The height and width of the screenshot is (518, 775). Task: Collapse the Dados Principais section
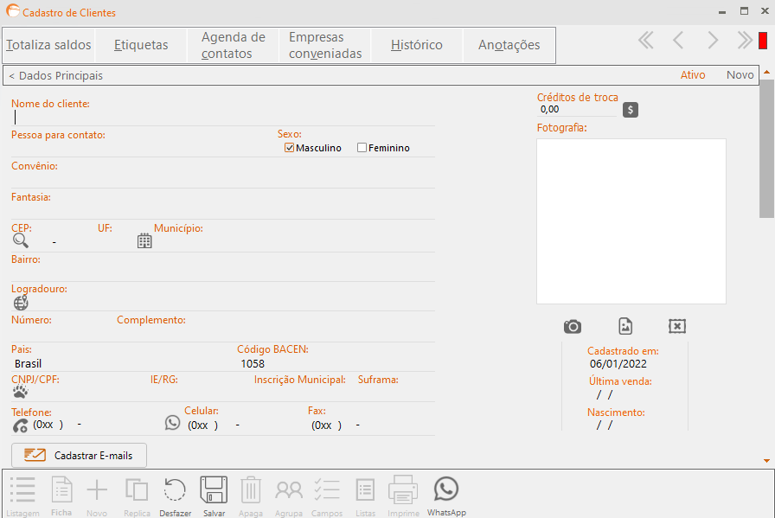[x=56, y=75]
